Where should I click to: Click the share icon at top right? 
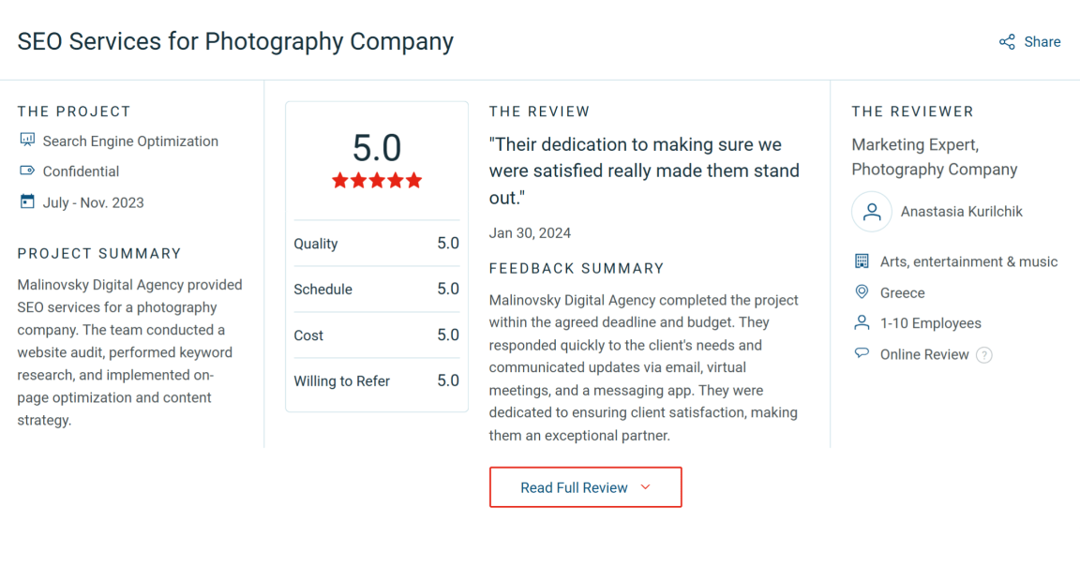click(1007, 42)
